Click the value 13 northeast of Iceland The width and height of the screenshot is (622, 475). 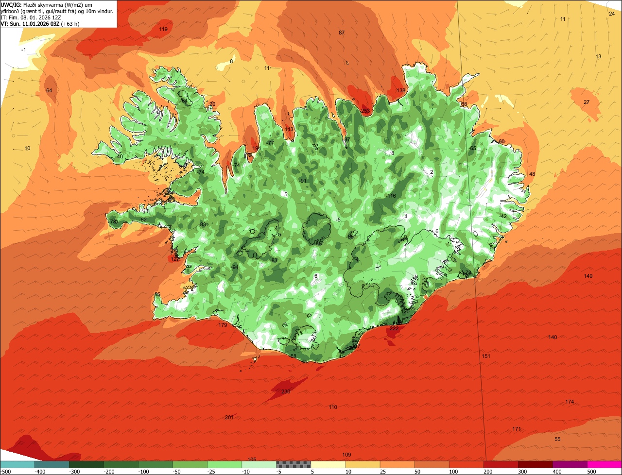tap(598, 56)
